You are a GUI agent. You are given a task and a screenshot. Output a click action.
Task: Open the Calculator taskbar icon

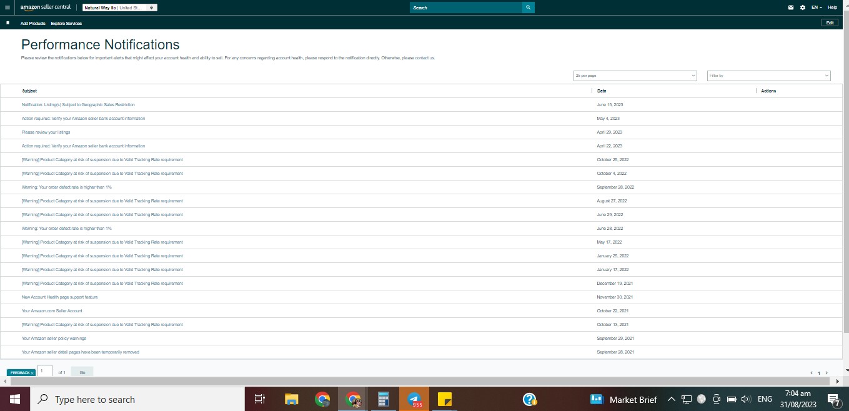click(384, 399)
